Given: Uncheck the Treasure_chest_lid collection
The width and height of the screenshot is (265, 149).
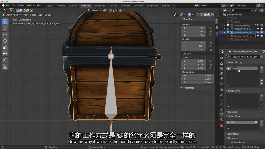Looking at the screenshot, I should tap(228, 25).
